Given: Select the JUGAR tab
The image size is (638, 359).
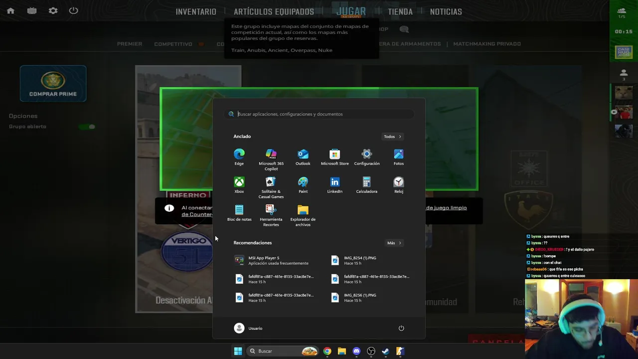Looking at the screenshot, I should pyautogui.click(x=351, y=11).
